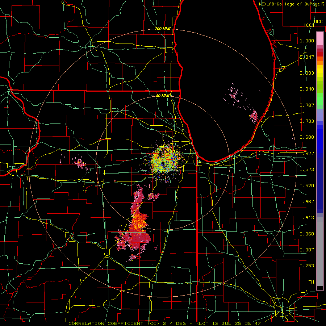Click the 0.680 scale value
Viewport: 326px width, 326px height.
pos(307,137)
